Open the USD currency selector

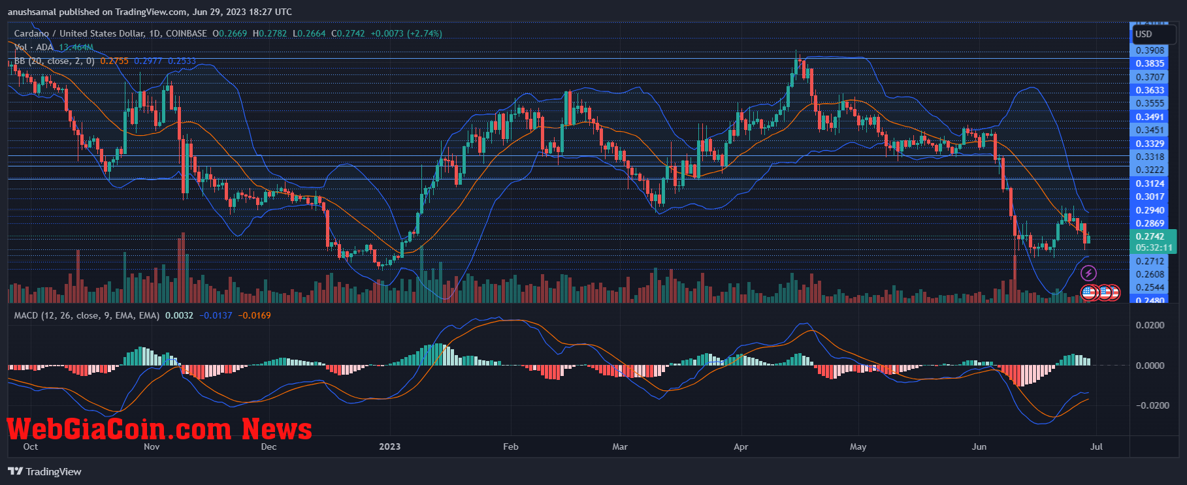click(x=1154, y=34)
